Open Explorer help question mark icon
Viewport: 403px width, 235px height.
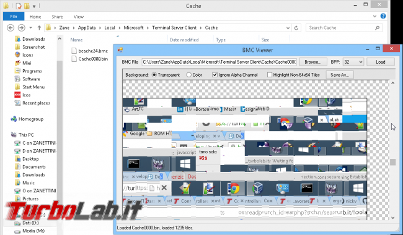tap(383, 16)
